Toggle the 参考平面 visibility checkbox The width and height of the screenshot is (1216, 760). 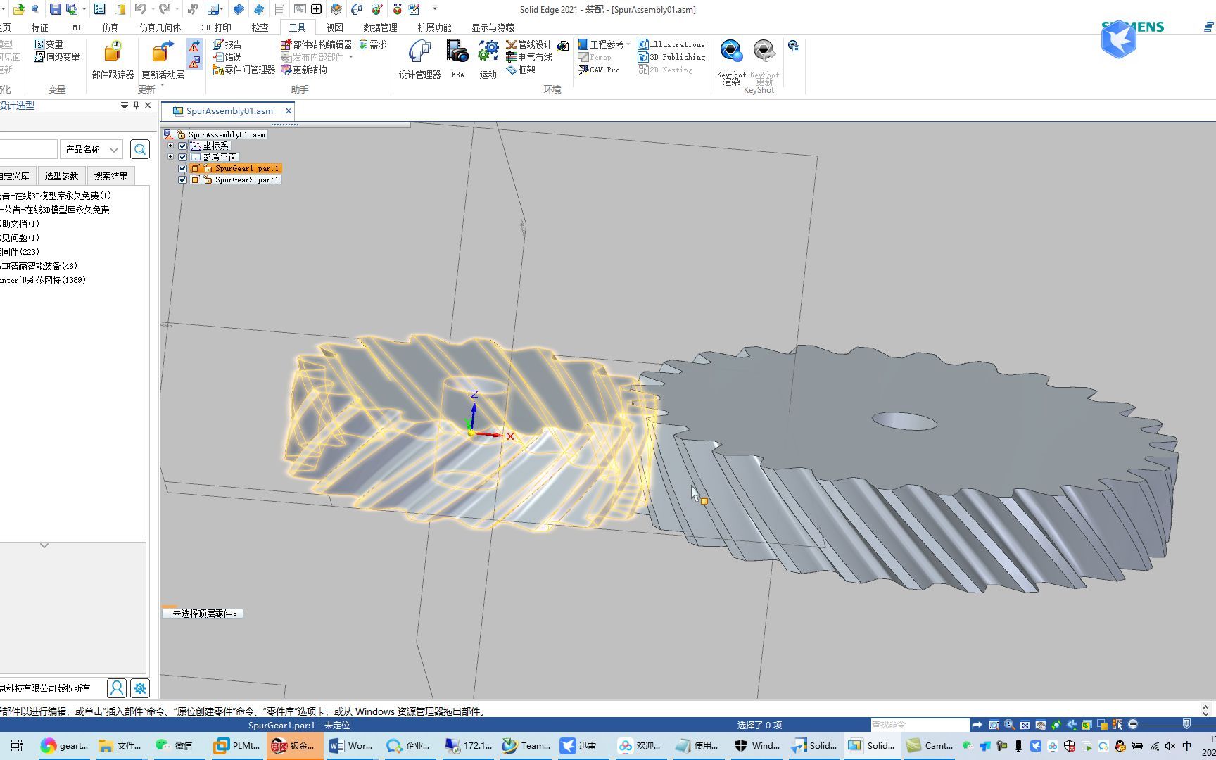pos(182,157)
